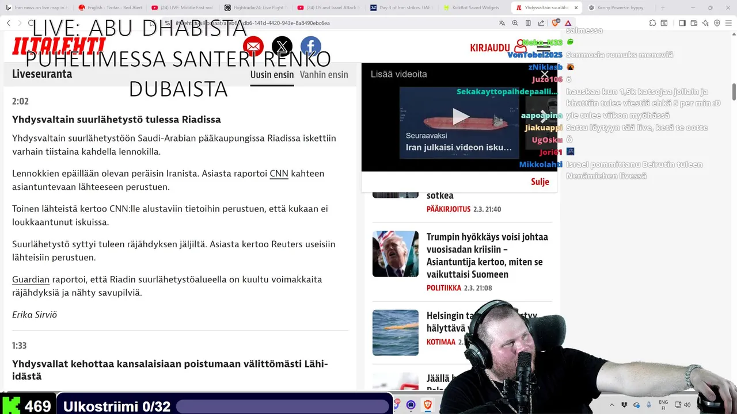Share article via email icon
Viewport: 737px width, 414px height.
point(253,47)
